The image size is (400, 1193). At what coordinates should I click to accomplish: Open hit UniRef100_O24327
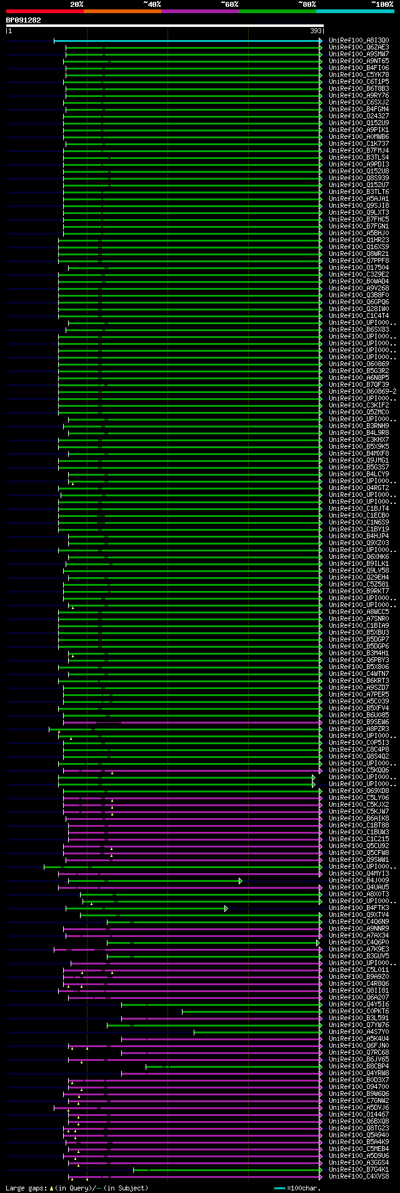(x=359, y=116)
